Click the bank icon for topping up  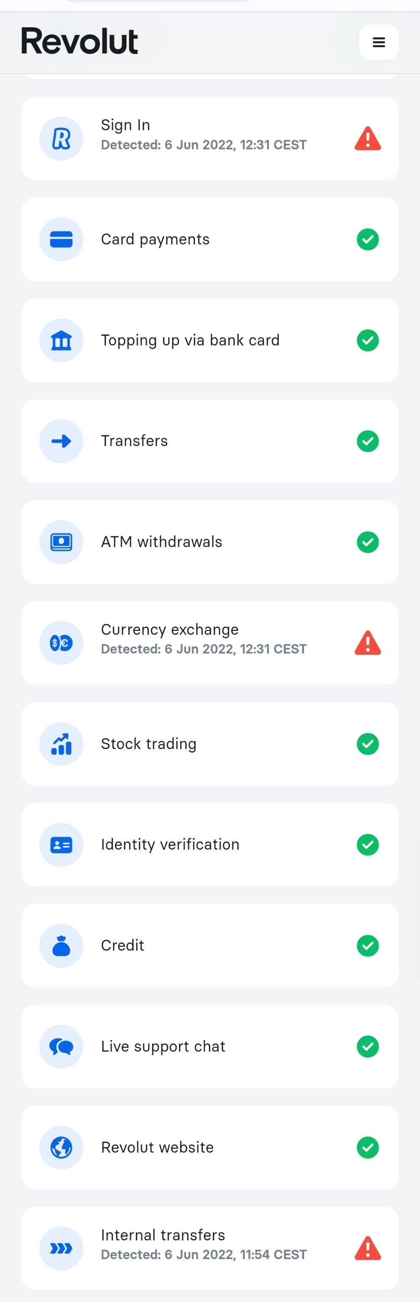coord(61,341)
